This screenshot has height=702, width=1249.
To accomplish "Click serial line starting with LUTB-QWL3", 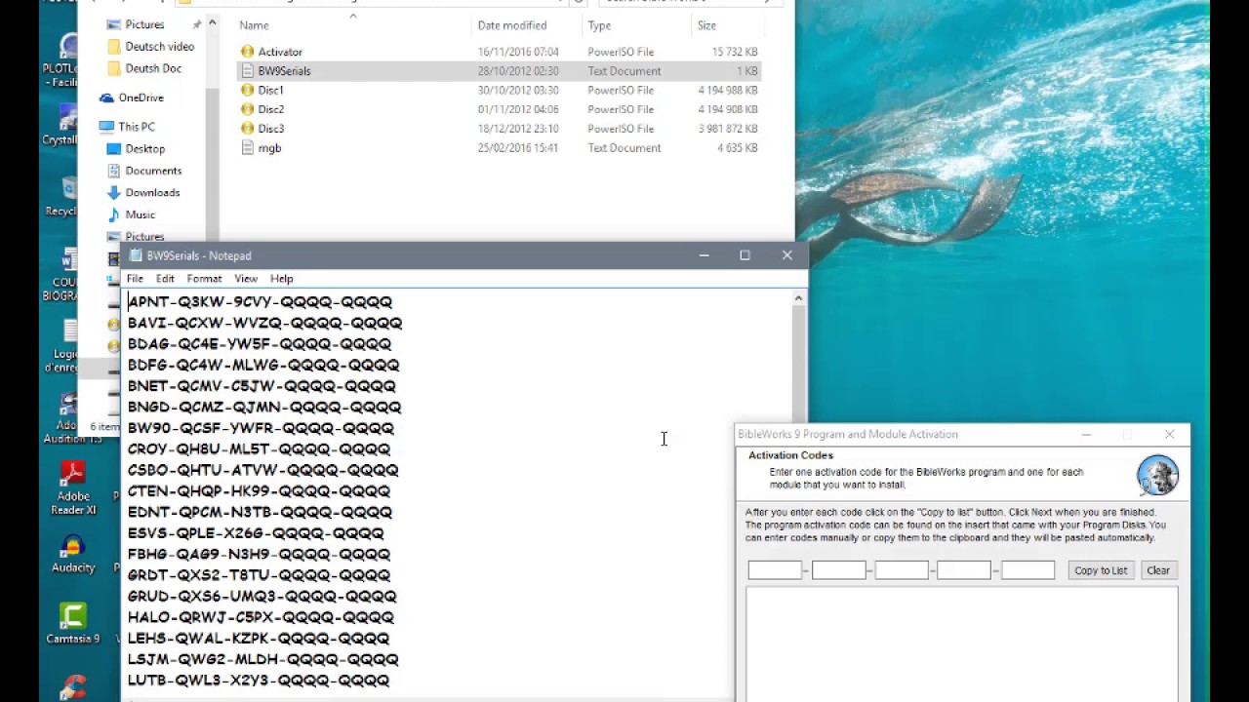I will (x=259, y=681).
